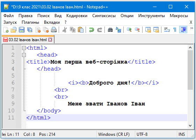This screenshot has height=140, width=196.
Task: Save the current file with the Save icon
Action: pos(22,30)
